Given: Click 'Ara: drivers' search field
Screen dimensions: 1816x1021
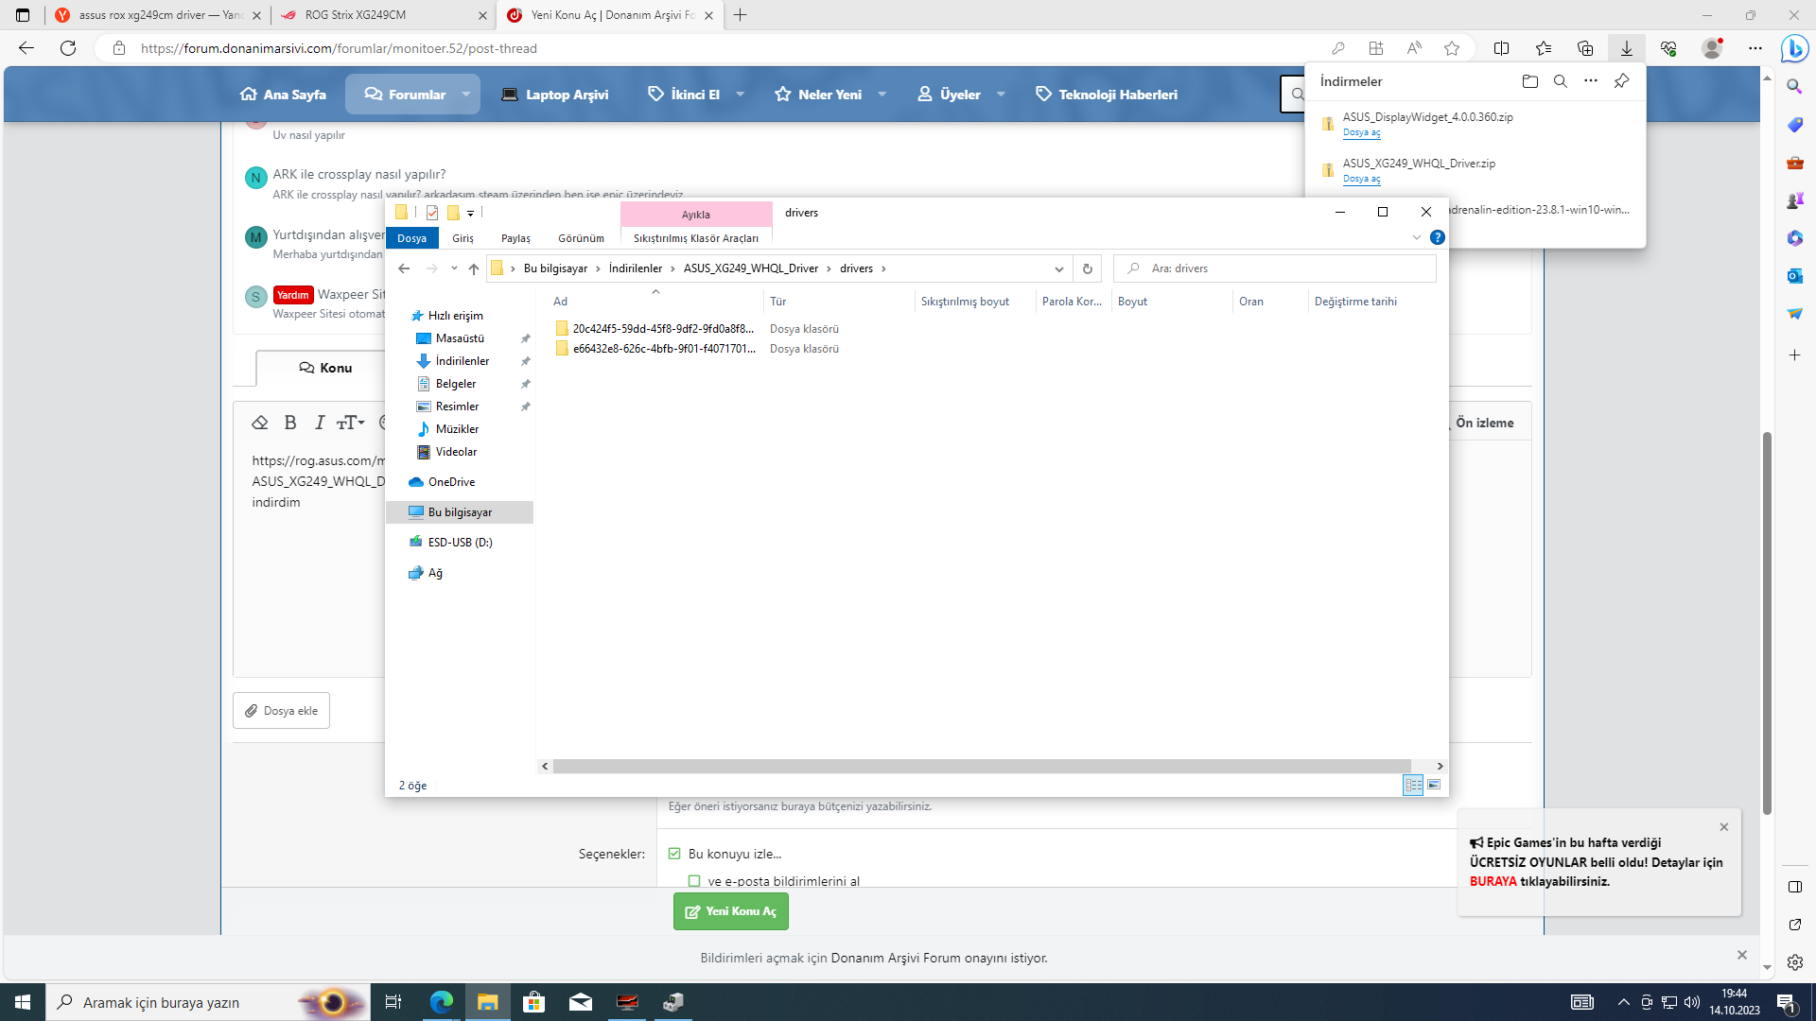Looking at the screenshot, I should pos(1274,268).
